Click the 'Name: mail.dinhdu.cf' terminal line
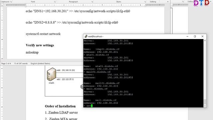This screenshot has width=213, height=120. 100,100
